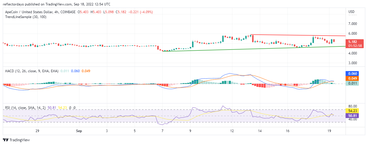The width and height of the screenshot is (368, 145).
Task: Click the RSI legend value 50.81
Action: 52,108
